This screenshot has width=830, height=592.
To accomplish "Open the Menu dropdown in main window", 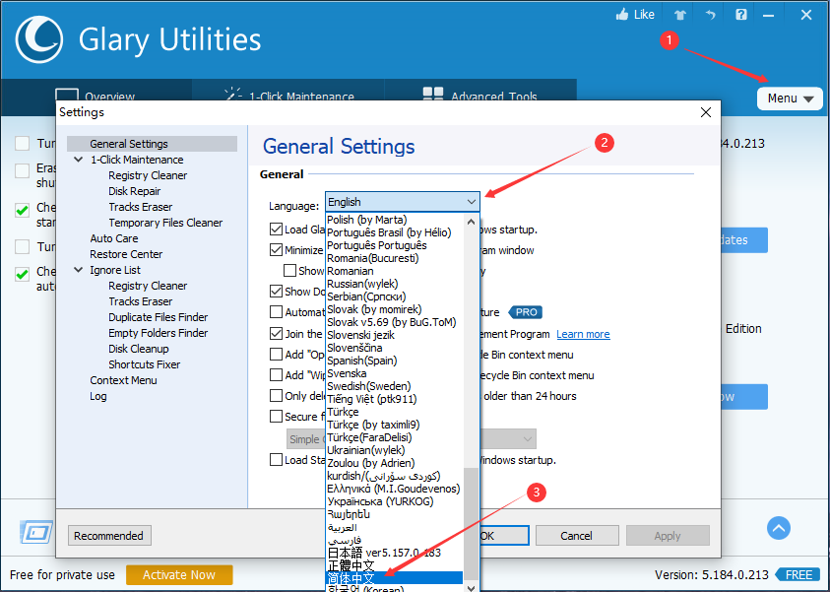I will coord(790,99).
